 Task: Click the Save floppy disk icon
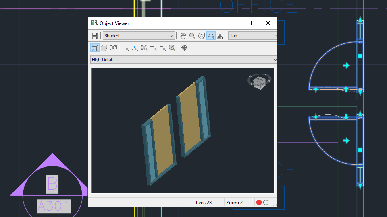pyautogui.click(x=94, y=36)
